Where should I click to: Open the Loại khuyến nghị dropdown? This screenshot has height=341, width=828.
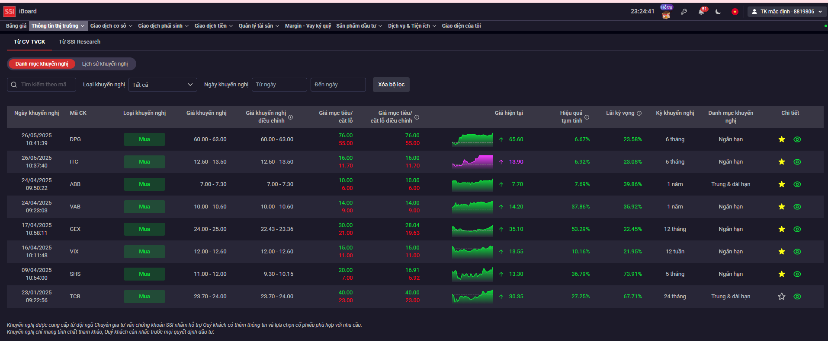pyautogui.click(x=163, y=85)
